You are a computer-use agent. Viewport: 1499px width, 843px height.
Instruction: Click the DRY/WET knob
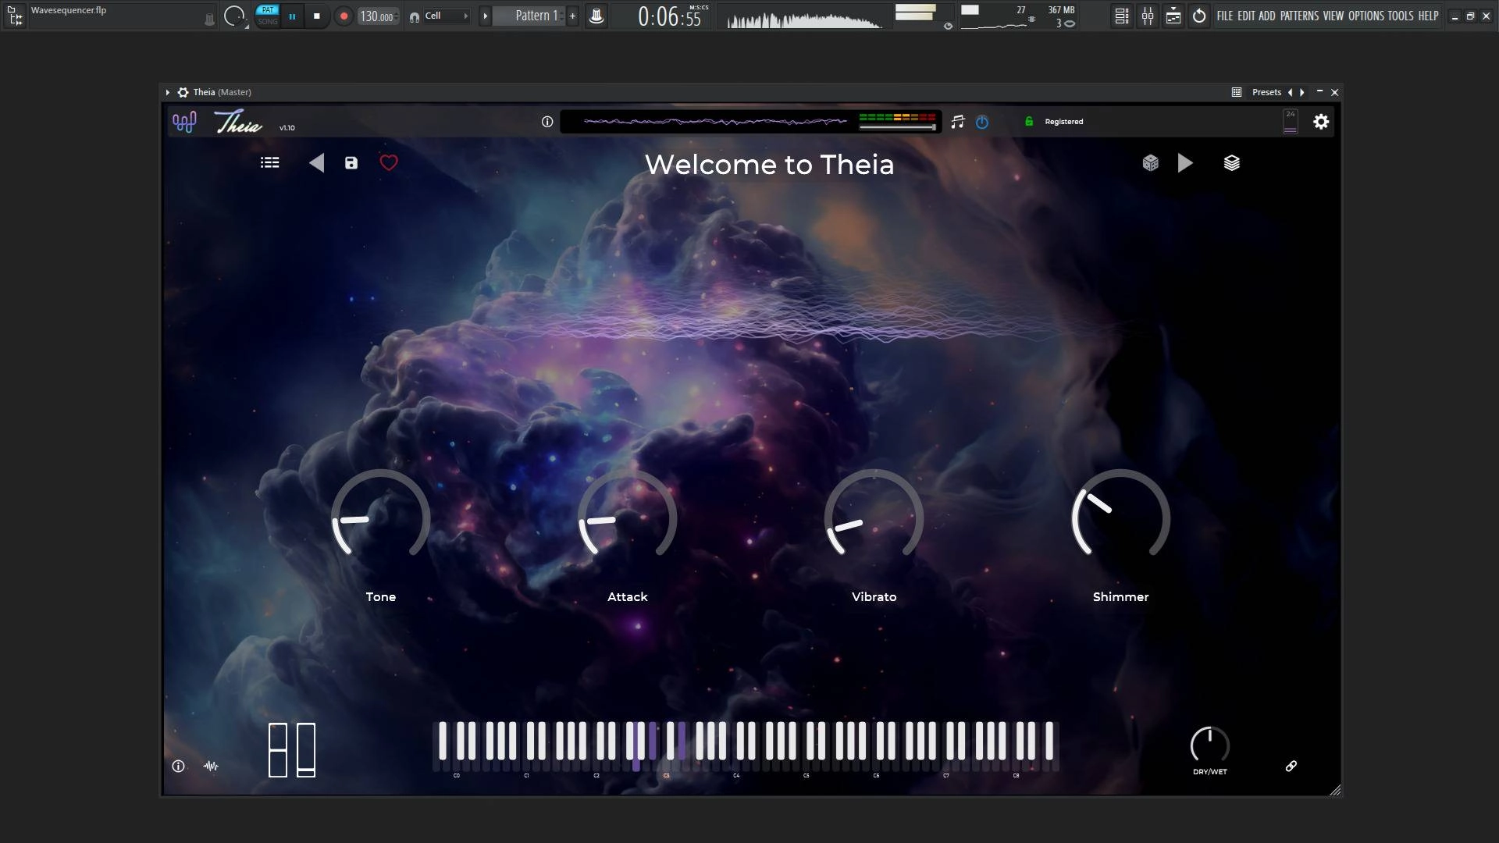[1210, 745]
